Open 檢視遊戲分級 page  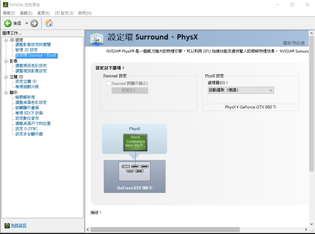click(x=27, y=87)
